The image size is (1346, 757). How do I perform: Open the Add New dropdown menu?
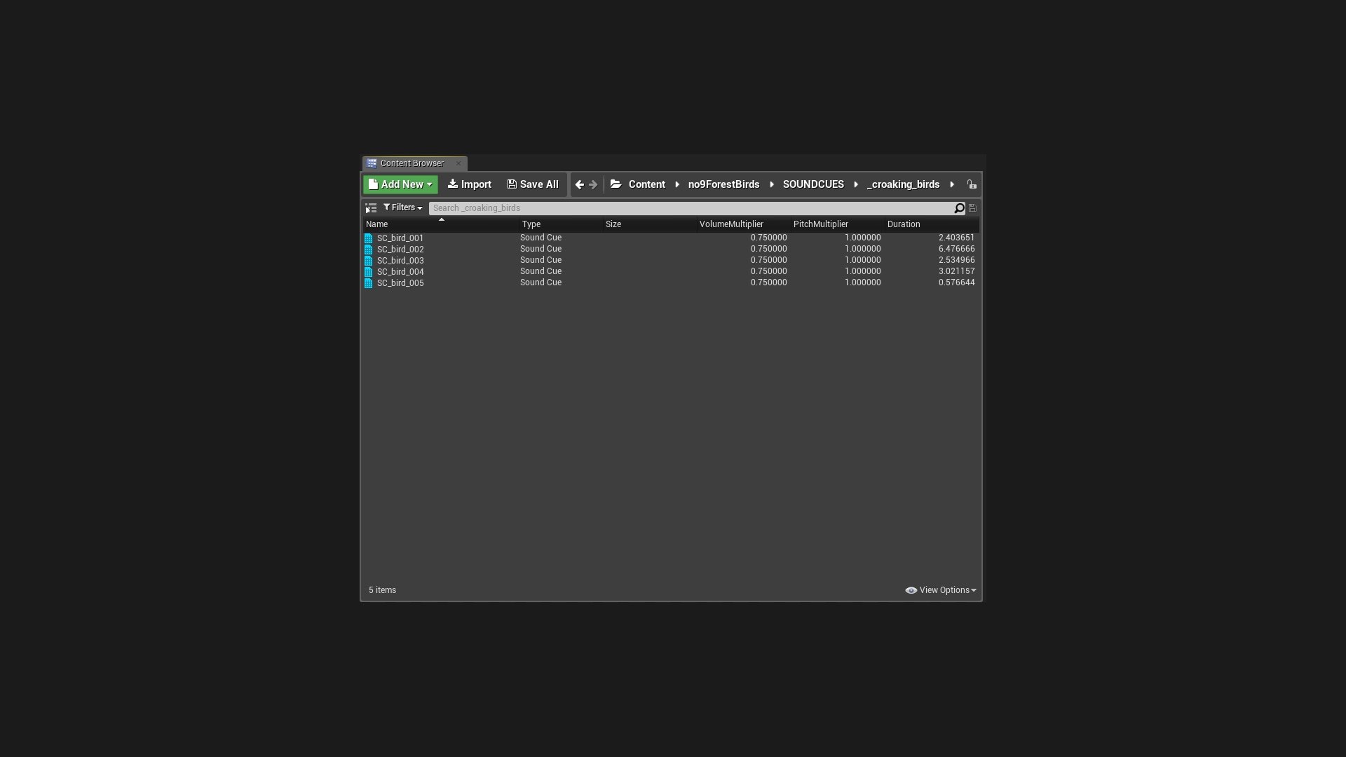tap(400, 184)
